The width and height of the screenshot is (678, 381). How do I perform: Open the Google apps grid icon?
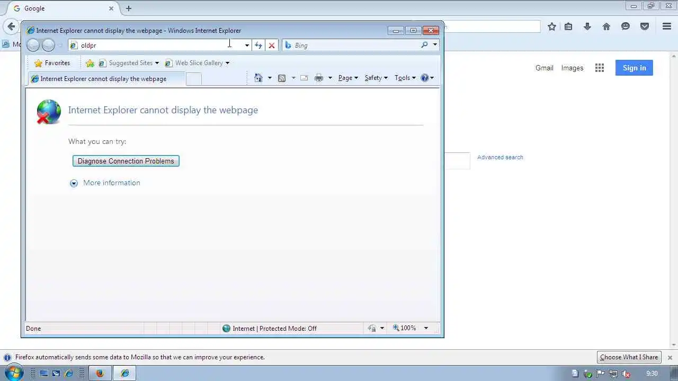[600, 68]
